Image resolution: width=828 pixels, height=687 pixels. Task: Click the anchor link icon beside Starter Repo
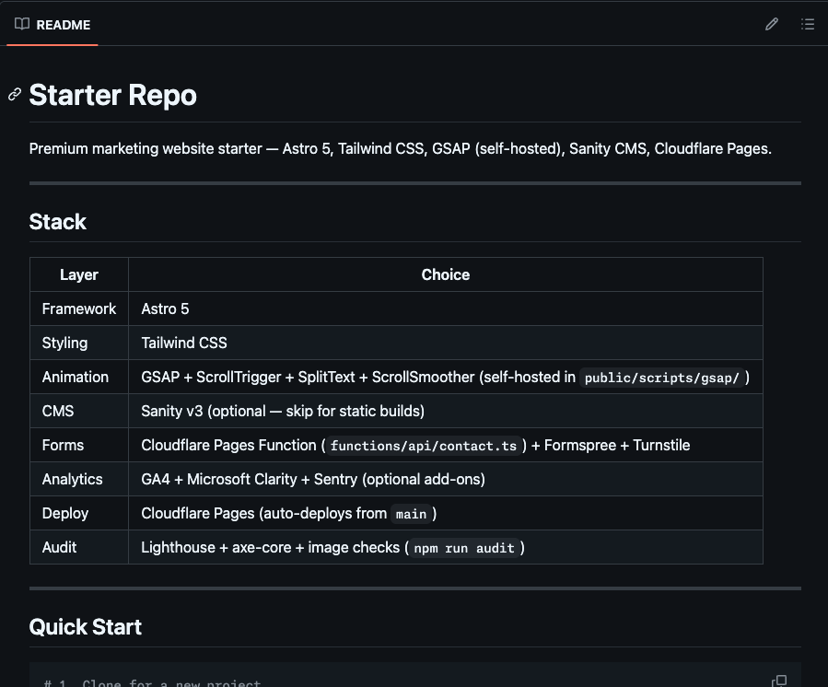[15, 95]
